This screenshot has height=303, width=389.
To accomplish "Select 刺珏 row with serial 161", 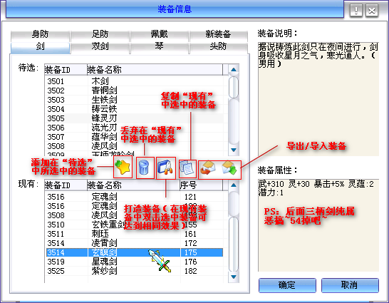I will point(134,234).
